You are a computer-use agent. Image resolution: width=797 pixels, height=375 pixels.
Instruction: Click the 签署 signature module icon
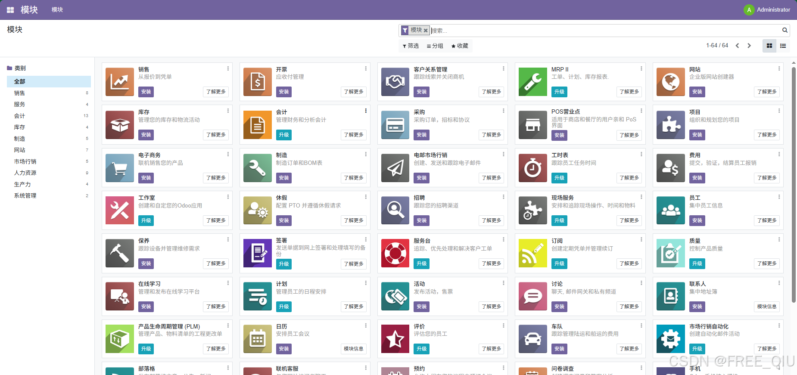pyautogui.click(x=258, y=254)
